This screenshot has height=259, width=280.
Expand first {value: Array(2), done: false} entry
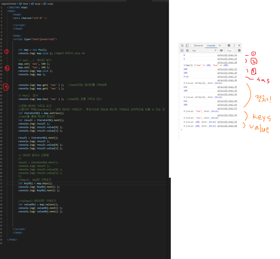(184, 83)
